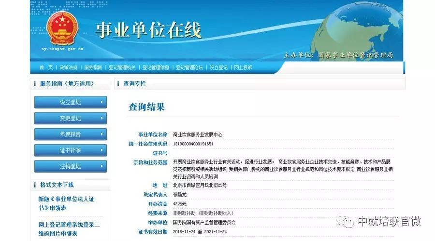Select unit name 商业饮食服务业发展中心
This screenshot has width=435, height=241.
pos(198,135)
